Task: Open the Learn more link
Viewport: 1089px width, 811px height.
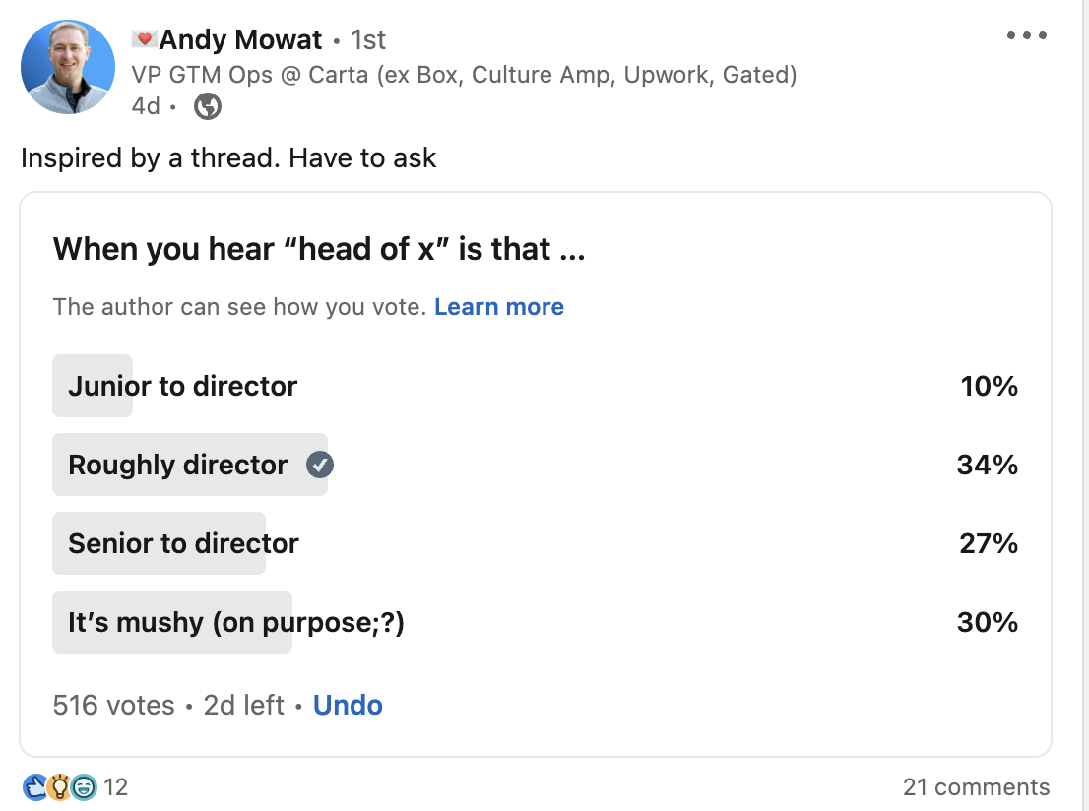Action: [x=498, y=307]
